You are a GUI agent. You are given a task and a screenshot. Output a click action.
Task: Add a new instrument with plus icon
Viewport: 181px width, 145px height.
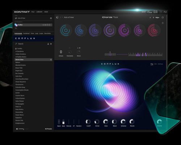click(16, 28)
